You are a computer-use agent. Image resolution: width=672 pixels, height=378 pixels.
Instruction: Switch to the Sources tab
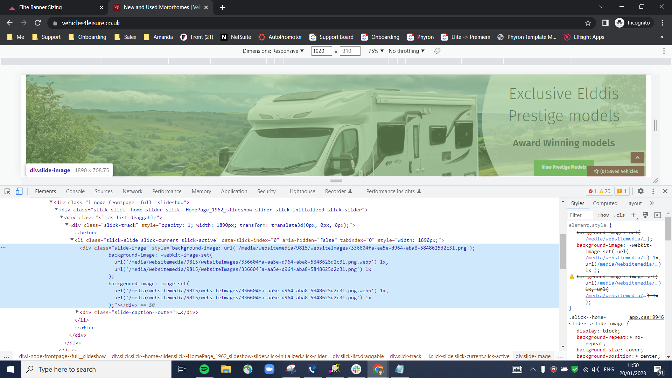pyautogui.click(x=104, y=191)
